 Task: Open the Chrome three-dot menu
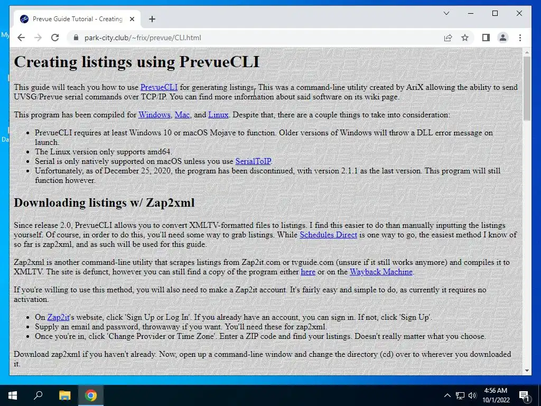[520, 38]
